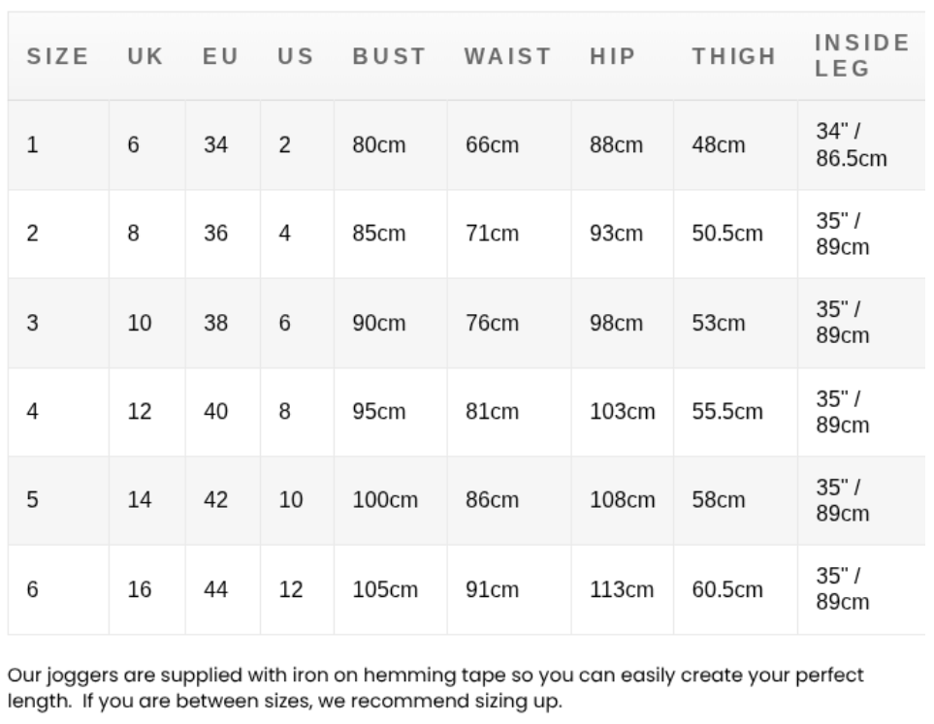Click the HIP column header
Viewport: 934px width, 724px height.
pyautogui.click(x=612, y=56)
